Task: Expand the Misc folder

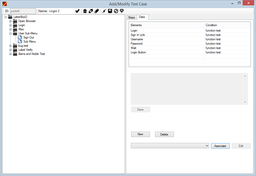Action: [10, 29]
